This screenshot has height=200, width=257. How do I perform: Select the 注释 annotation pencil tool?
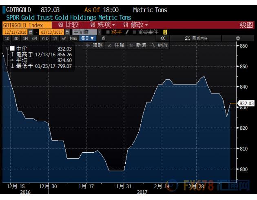pos(116,45)
